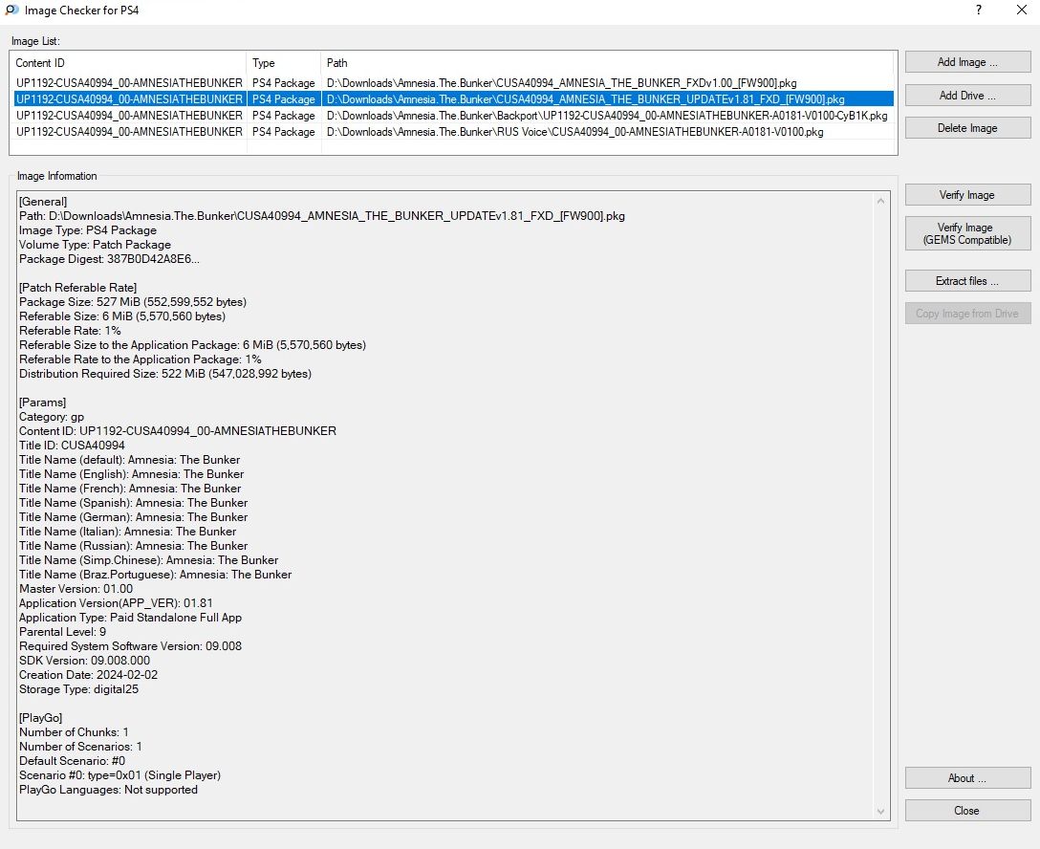
Task: Sort the list by the Content ID column
Action: (x=130, y=63)
